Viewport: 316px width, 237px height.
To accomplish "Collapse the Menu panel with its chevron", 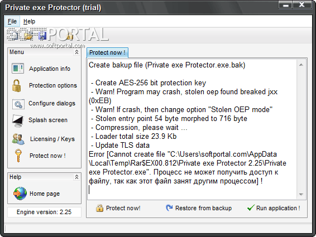I will coord(76,52).
